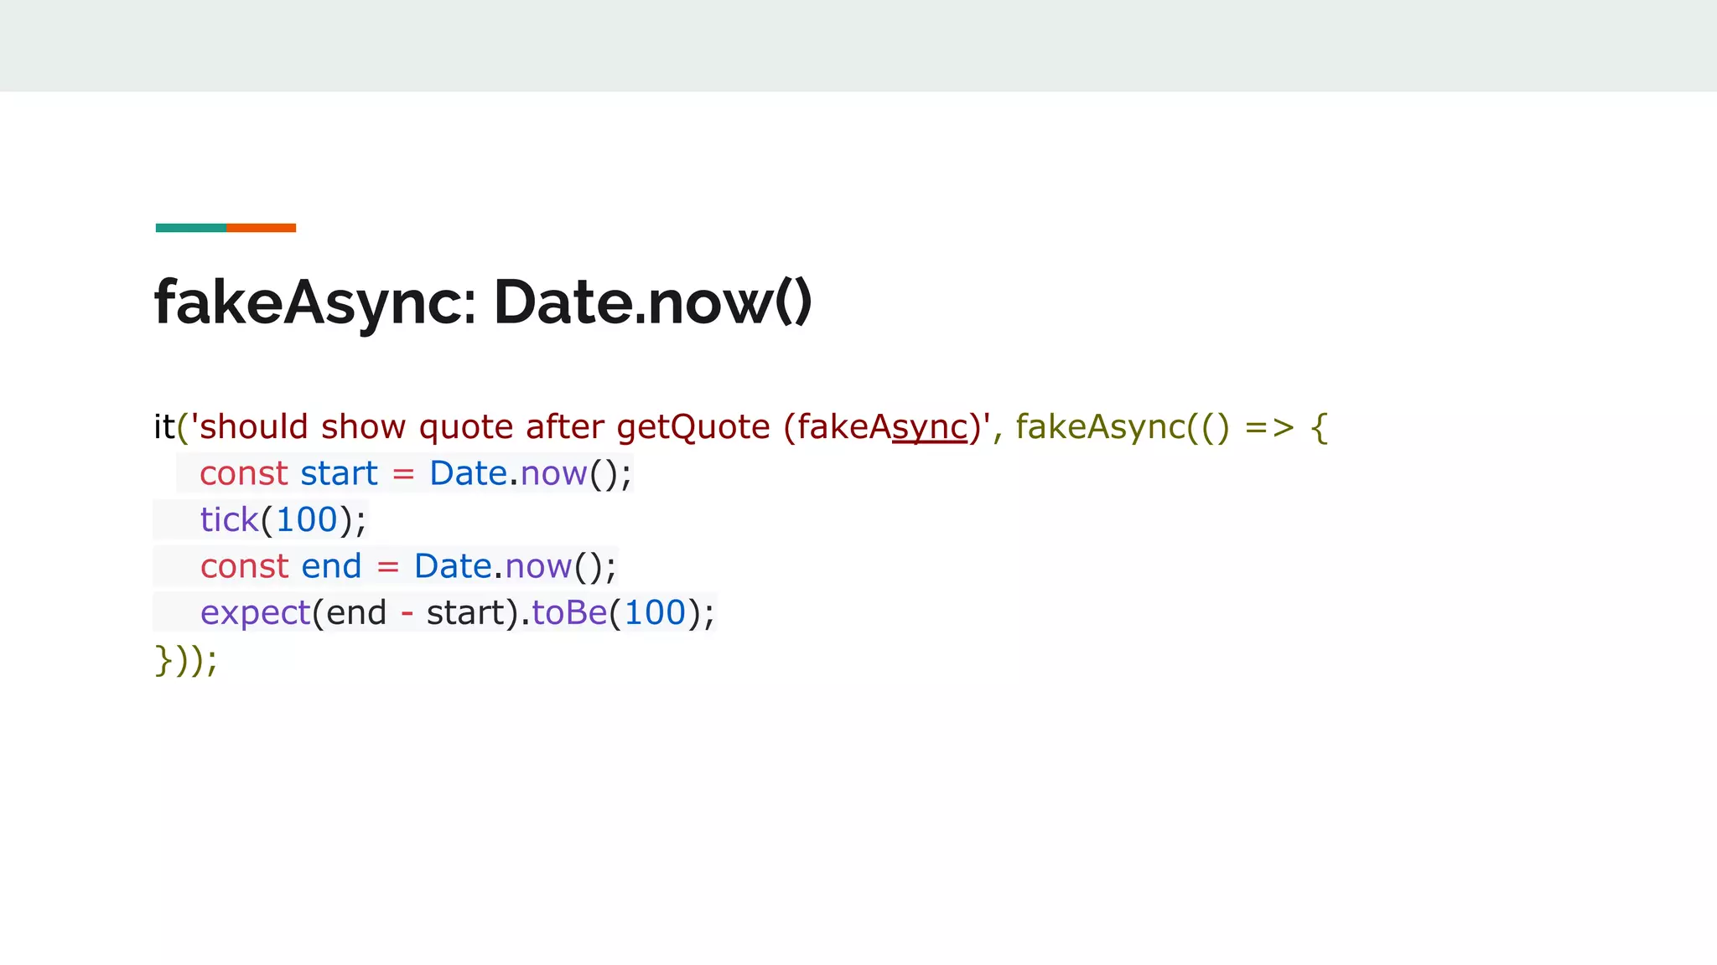The height and width of the screenshot is (965, 1717).
Task: Click the slide title 'fakeAsync: Date.now()'
Action: [x=483, y=303]
